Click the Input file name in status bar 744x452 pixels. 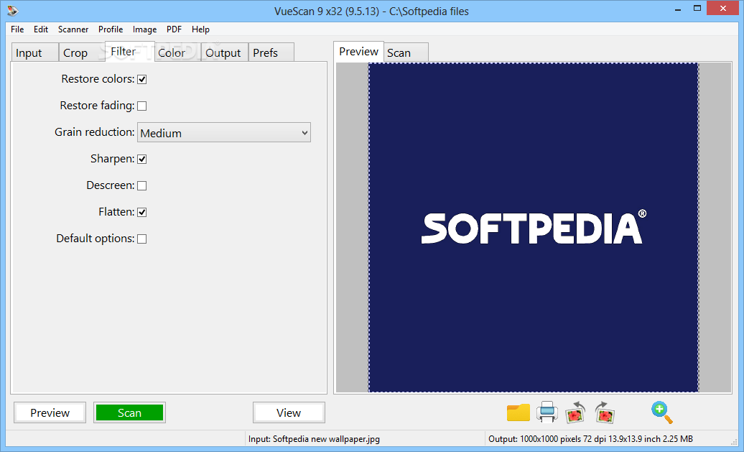pos(314,439)
